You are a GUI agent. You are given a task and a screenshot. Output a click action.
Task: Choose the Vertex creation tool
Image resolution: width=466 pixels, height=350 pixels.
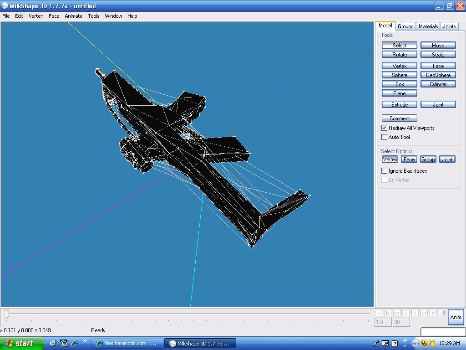(x=400, y=66)
